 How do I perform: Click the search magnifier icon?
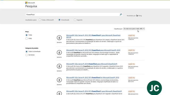pos(121,15)
